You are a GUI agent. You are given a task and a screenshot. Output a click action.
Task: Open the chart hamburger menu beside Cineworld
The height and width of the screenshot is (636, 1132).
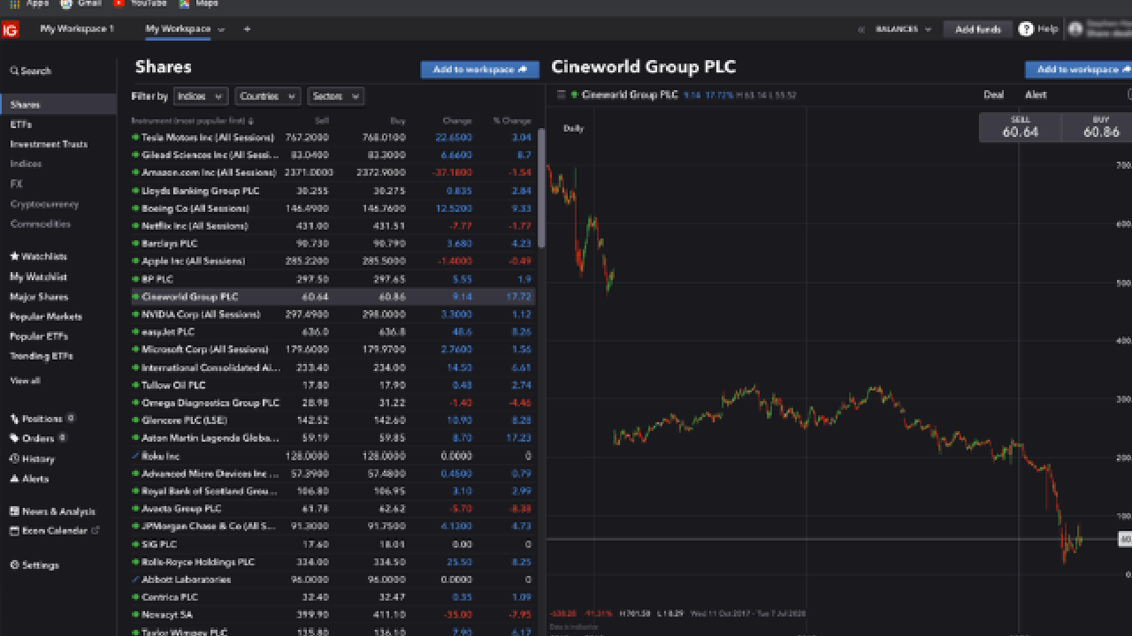tap(561, 95)
